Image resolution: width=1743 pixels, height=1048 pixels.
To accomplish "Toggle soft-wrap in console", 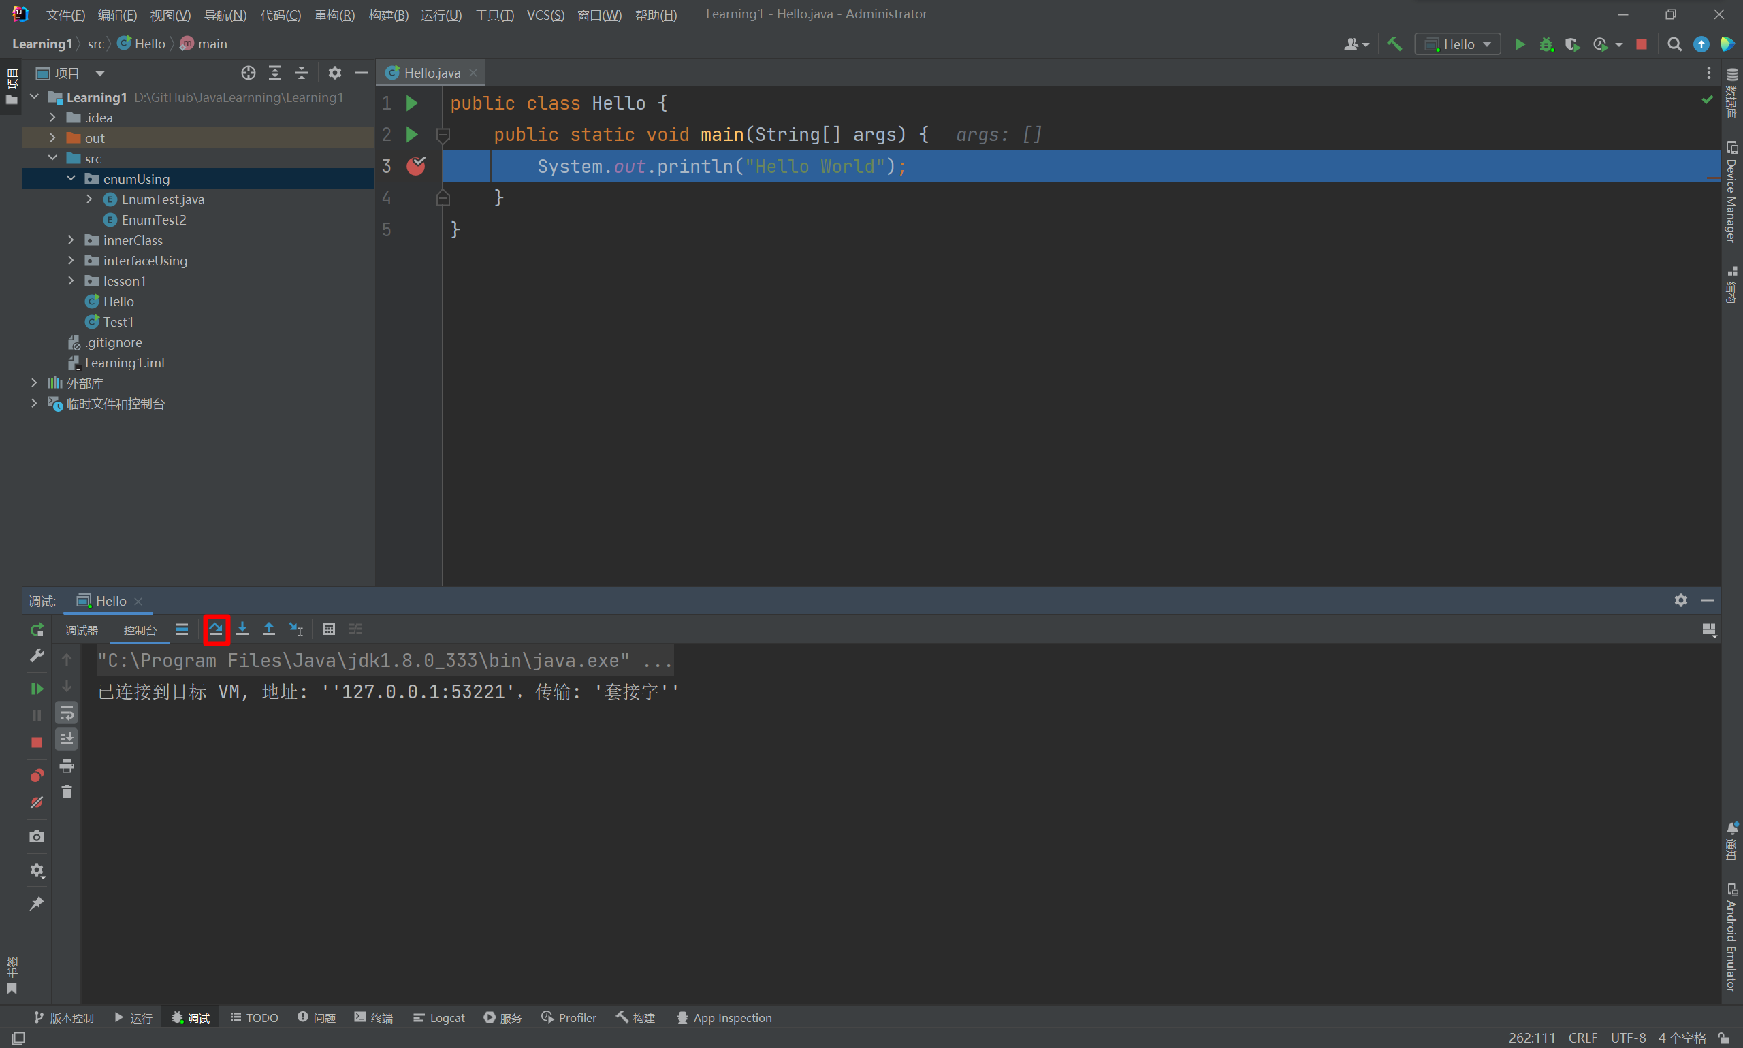I will pyautogui.click(x=67, y=713).
